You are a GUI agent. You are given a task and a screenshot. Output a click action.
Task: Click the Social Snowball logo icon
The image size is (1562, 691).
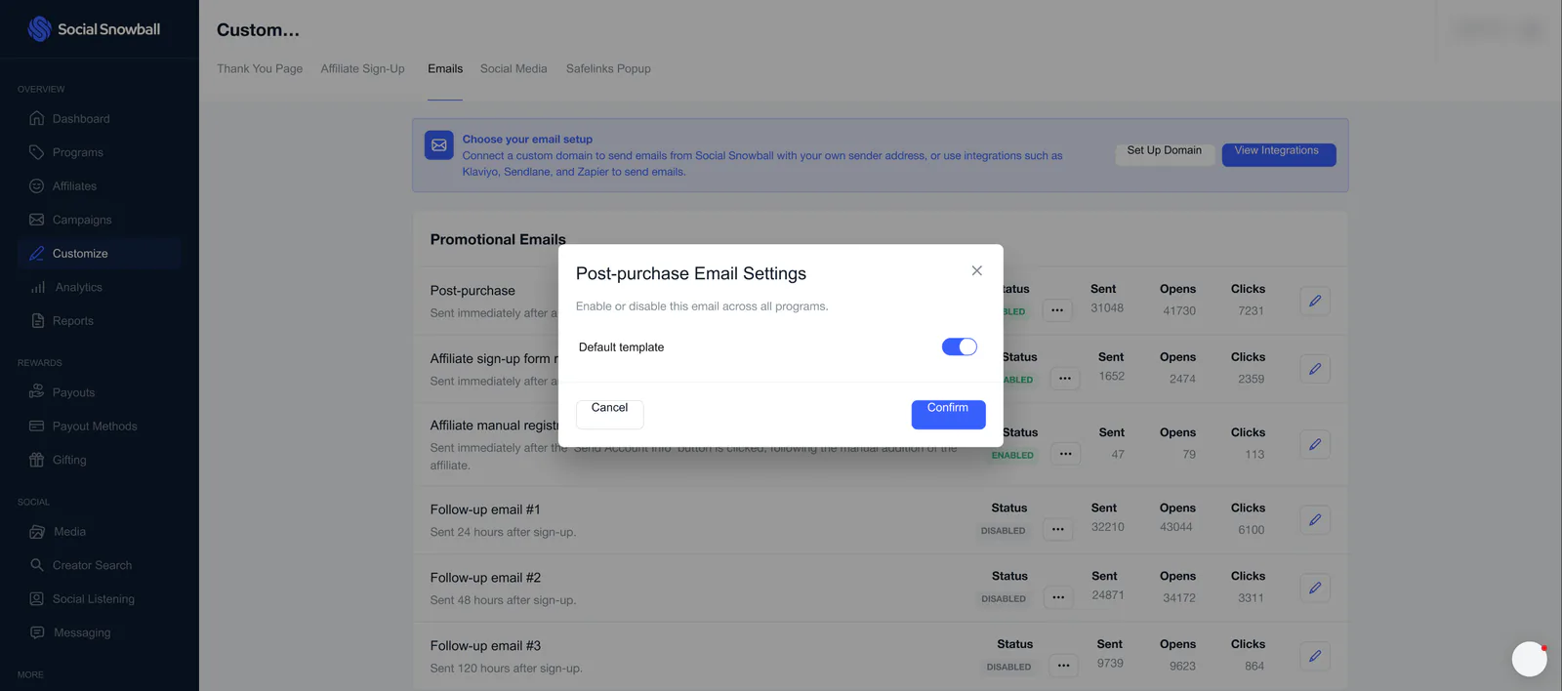(x=39, y=29)
